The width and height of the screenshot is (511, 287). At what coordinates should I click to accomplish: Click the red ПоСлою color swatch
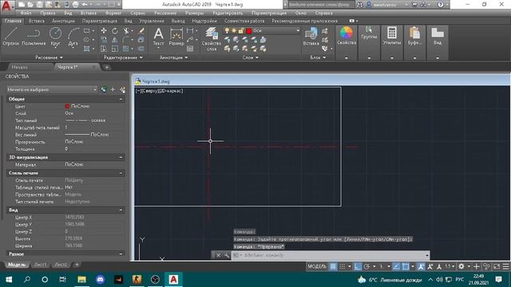tap(67, 106)
